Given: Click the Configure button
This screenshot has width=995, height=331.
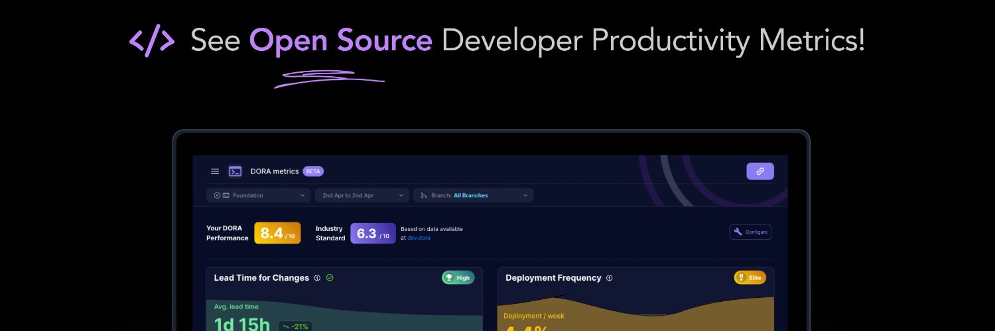Looking at the screenshot, I should coord(751,232).
